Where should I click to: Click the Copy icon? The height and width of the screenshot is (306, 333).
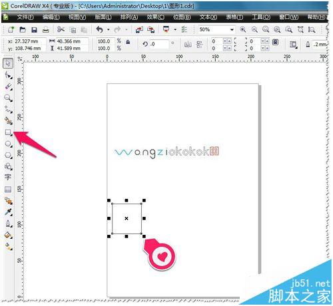(73, 30)
